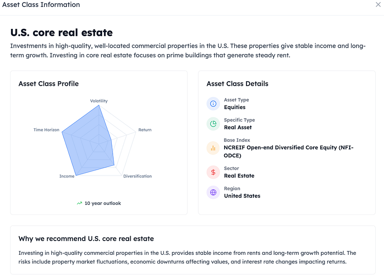This screenshot has width=384, height=275.
Task: Click the Region globe icon
Action: [x=213, y=192]
